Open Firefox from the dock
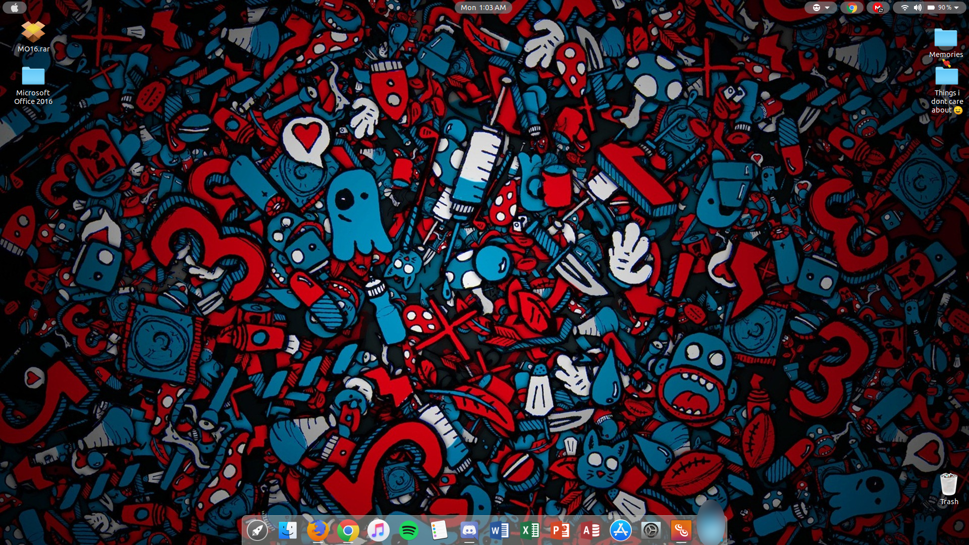Viewport: 969px width, 545px height. tap(318, 530)
